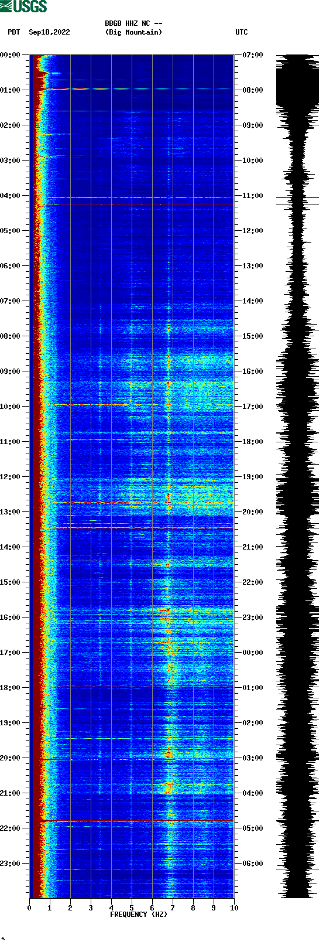Click the 7 tick on the frequency axis
Screen dimensions: 323x945
[x=173, y=908]
